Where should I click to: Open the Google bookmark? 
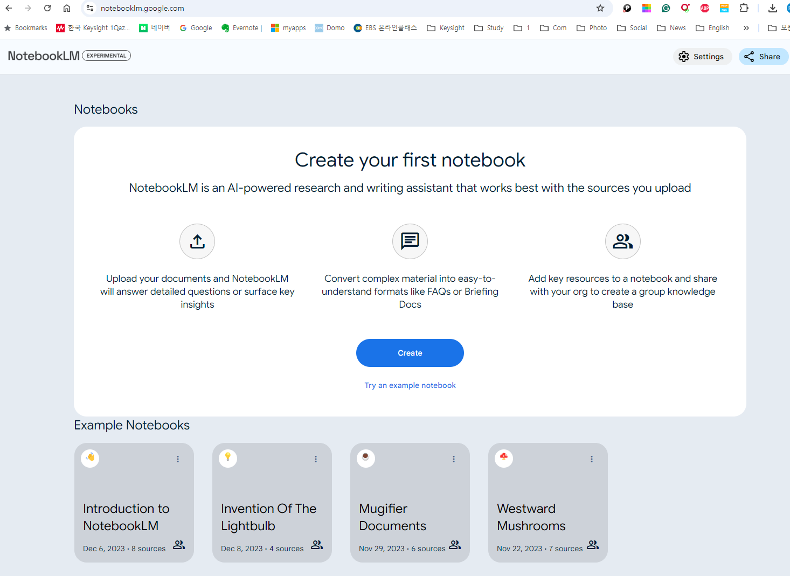196,28
